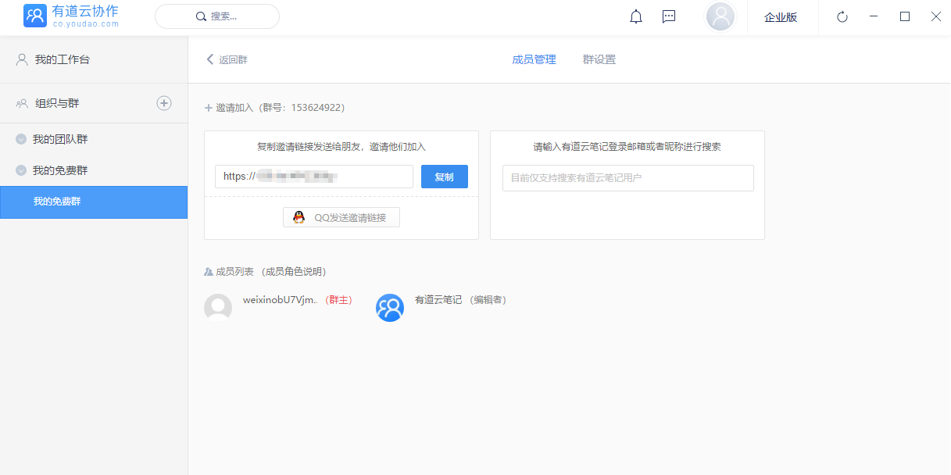Viewport: 951px width, 475px height.
Task: Click the weixinobU7Vjm member avatar
Action: 218,308
